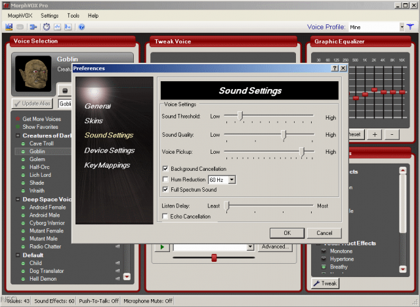Click the red slider knob below the play button

coord(214,258)
